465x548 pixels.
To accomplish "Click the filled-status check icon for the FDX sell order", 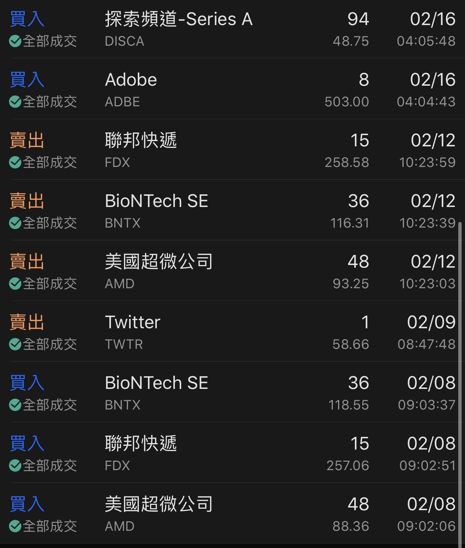I will pyautogui.click(x=15, y=162).
